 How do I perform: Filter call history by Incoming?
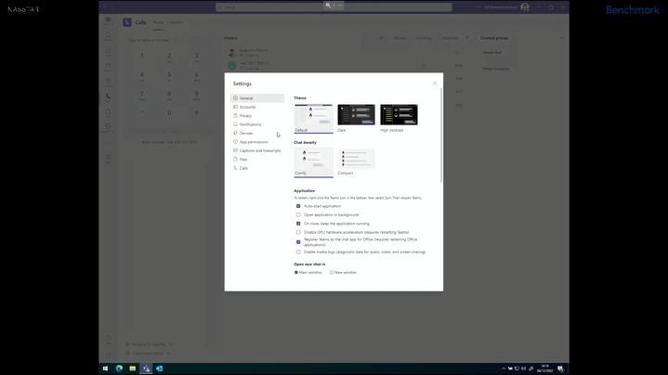pyautogui.click(x=424, y=38)
